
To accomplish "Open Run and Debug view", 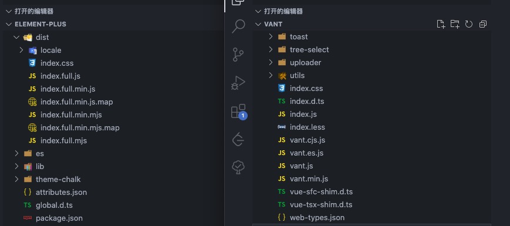I will coord(238,83).
